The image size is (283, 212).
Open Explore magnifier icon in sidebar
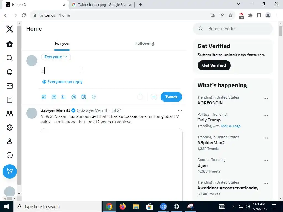10,58
